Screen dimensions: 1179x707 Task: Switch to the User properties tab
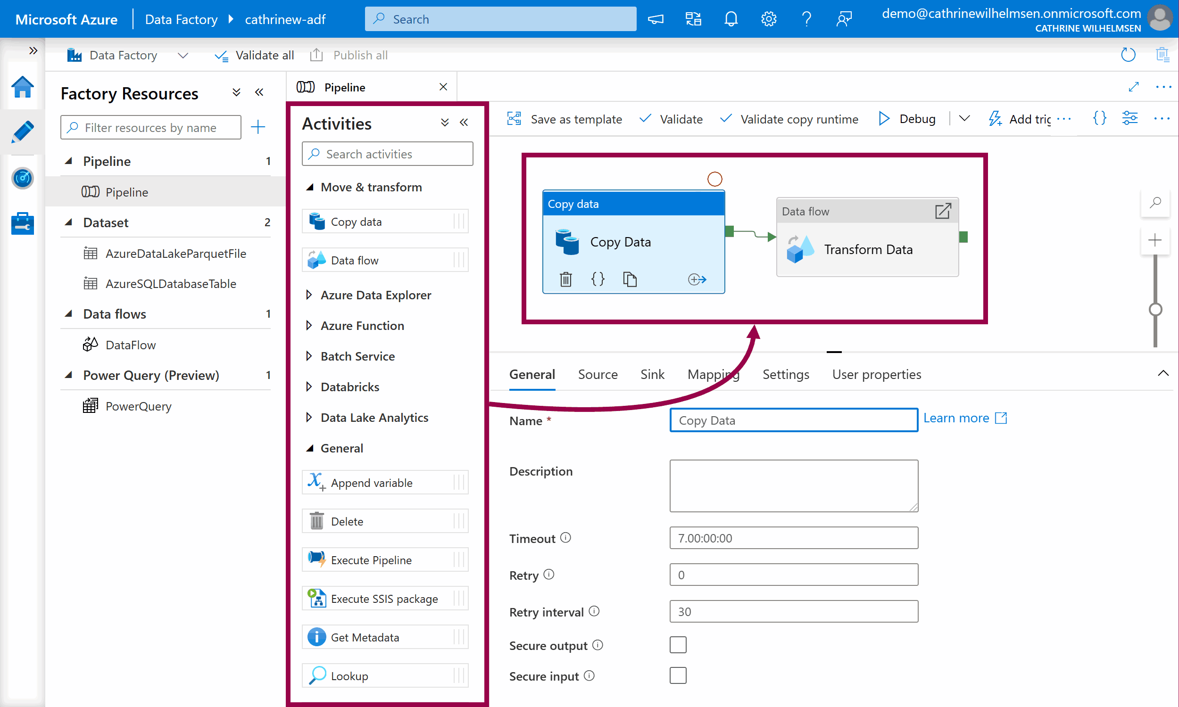876,374
